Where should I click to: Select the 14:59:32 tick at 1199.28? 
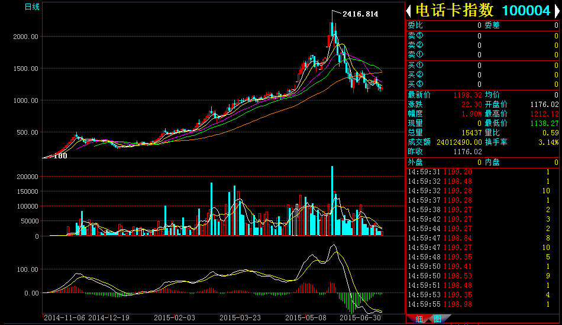pos(483,191)
